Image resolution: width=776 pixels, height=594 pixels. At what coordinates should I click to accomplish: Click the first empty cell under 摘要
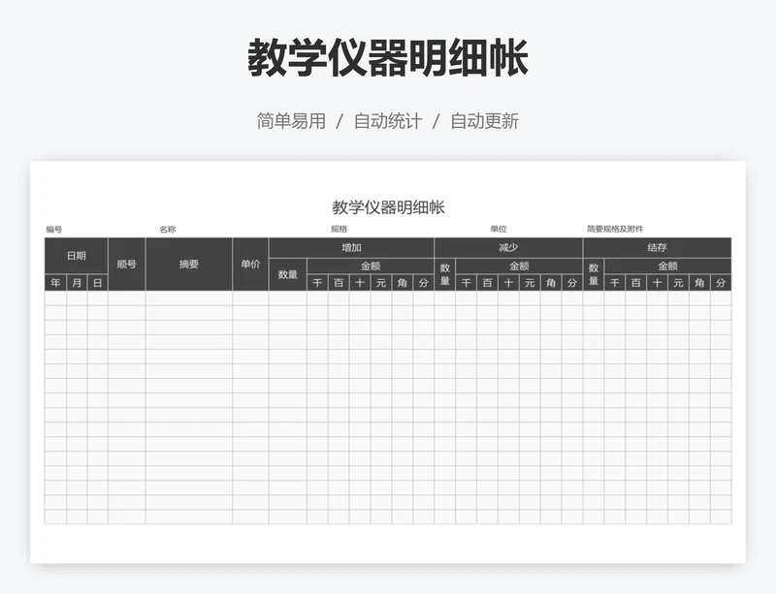(188, 298)
